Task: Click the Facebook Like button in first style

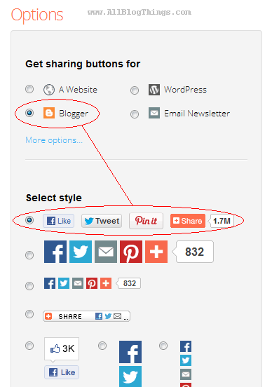Action: [x=58, y=221]
